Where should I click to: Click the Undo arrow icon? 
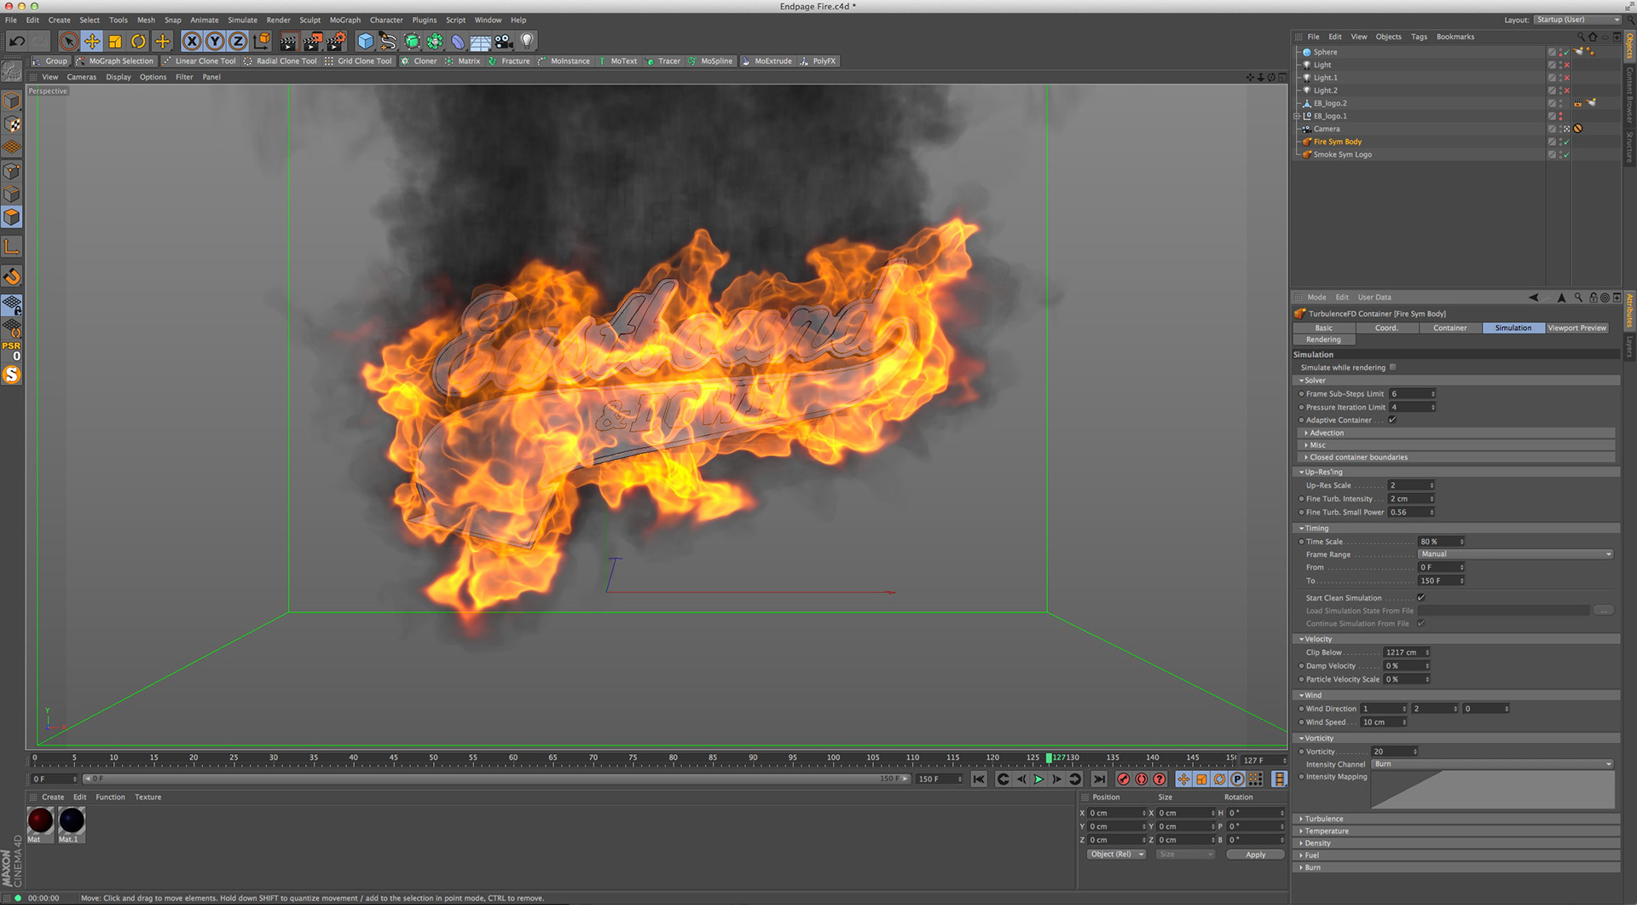[x=17, y=41]
